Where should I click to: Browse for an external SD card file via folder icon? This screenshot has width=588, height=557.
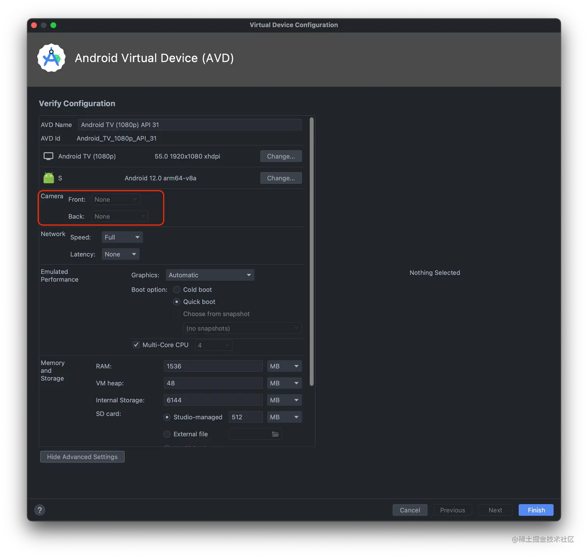275,434
